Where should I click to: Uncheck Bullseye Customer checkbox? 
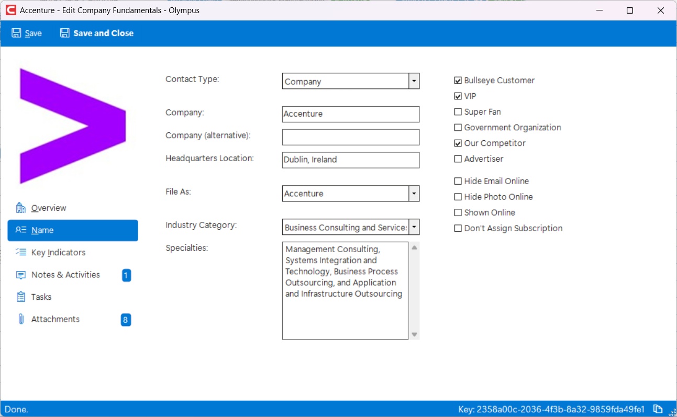click(x=458, y=81)
